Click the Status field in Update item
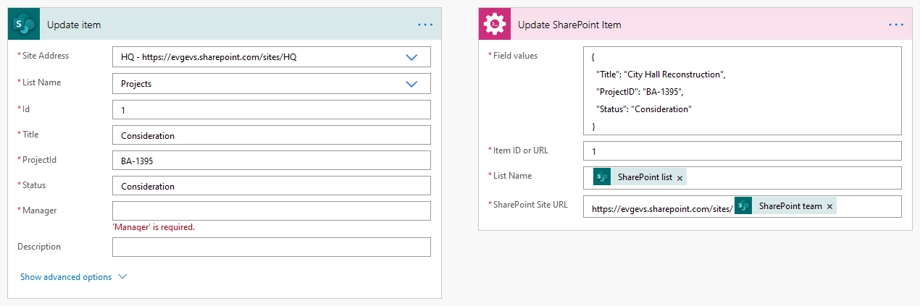This screenshot has width=920, height=306. [x=272, y=186]
